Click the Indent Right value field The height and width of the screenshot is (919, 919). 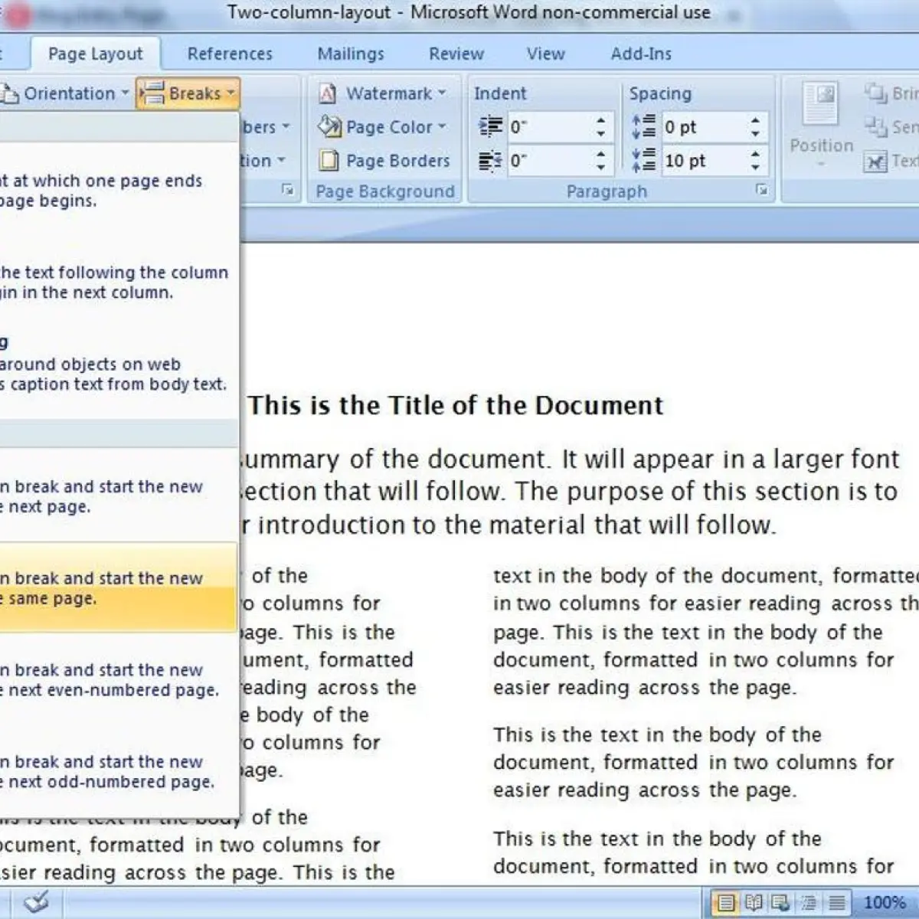click(549, 161)
